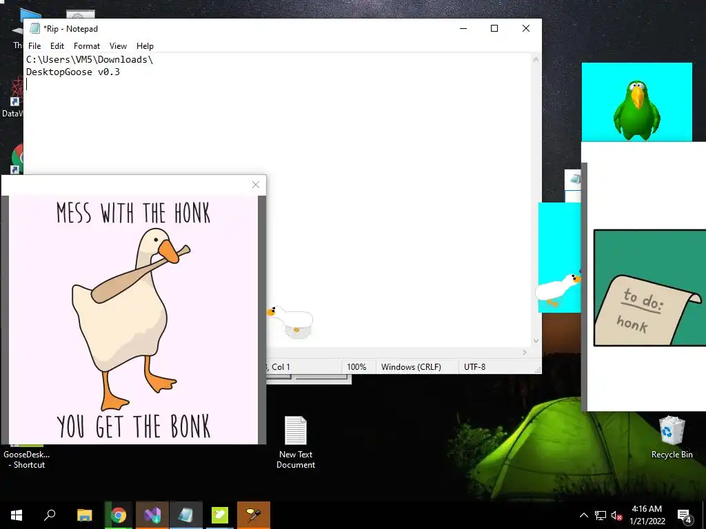The image size is (706, 529).
Task: Open network status tray icon
Action: (601, 515)
